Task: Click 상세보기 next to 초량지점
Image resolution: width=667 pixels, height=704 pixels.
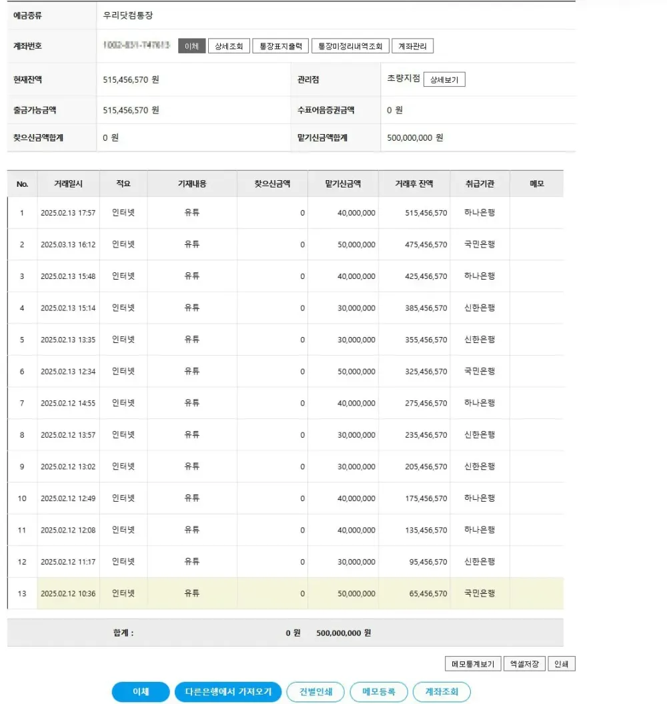Action: point(444,80)
